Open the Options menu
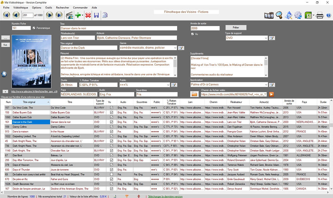This screenshot has width=333, height=198. click(37, 7)
